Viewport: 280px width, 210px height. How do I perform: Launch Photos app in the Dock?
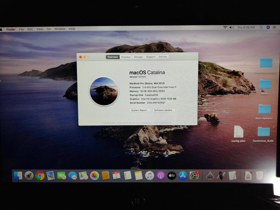point(94,176)
